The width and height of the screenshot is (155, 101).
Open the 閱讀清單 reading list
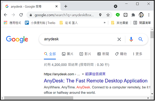pyautogui.click(x=142, y=23)
